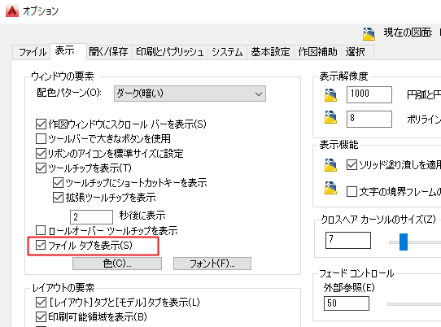Click the 色(C)... button

[117, 264]
